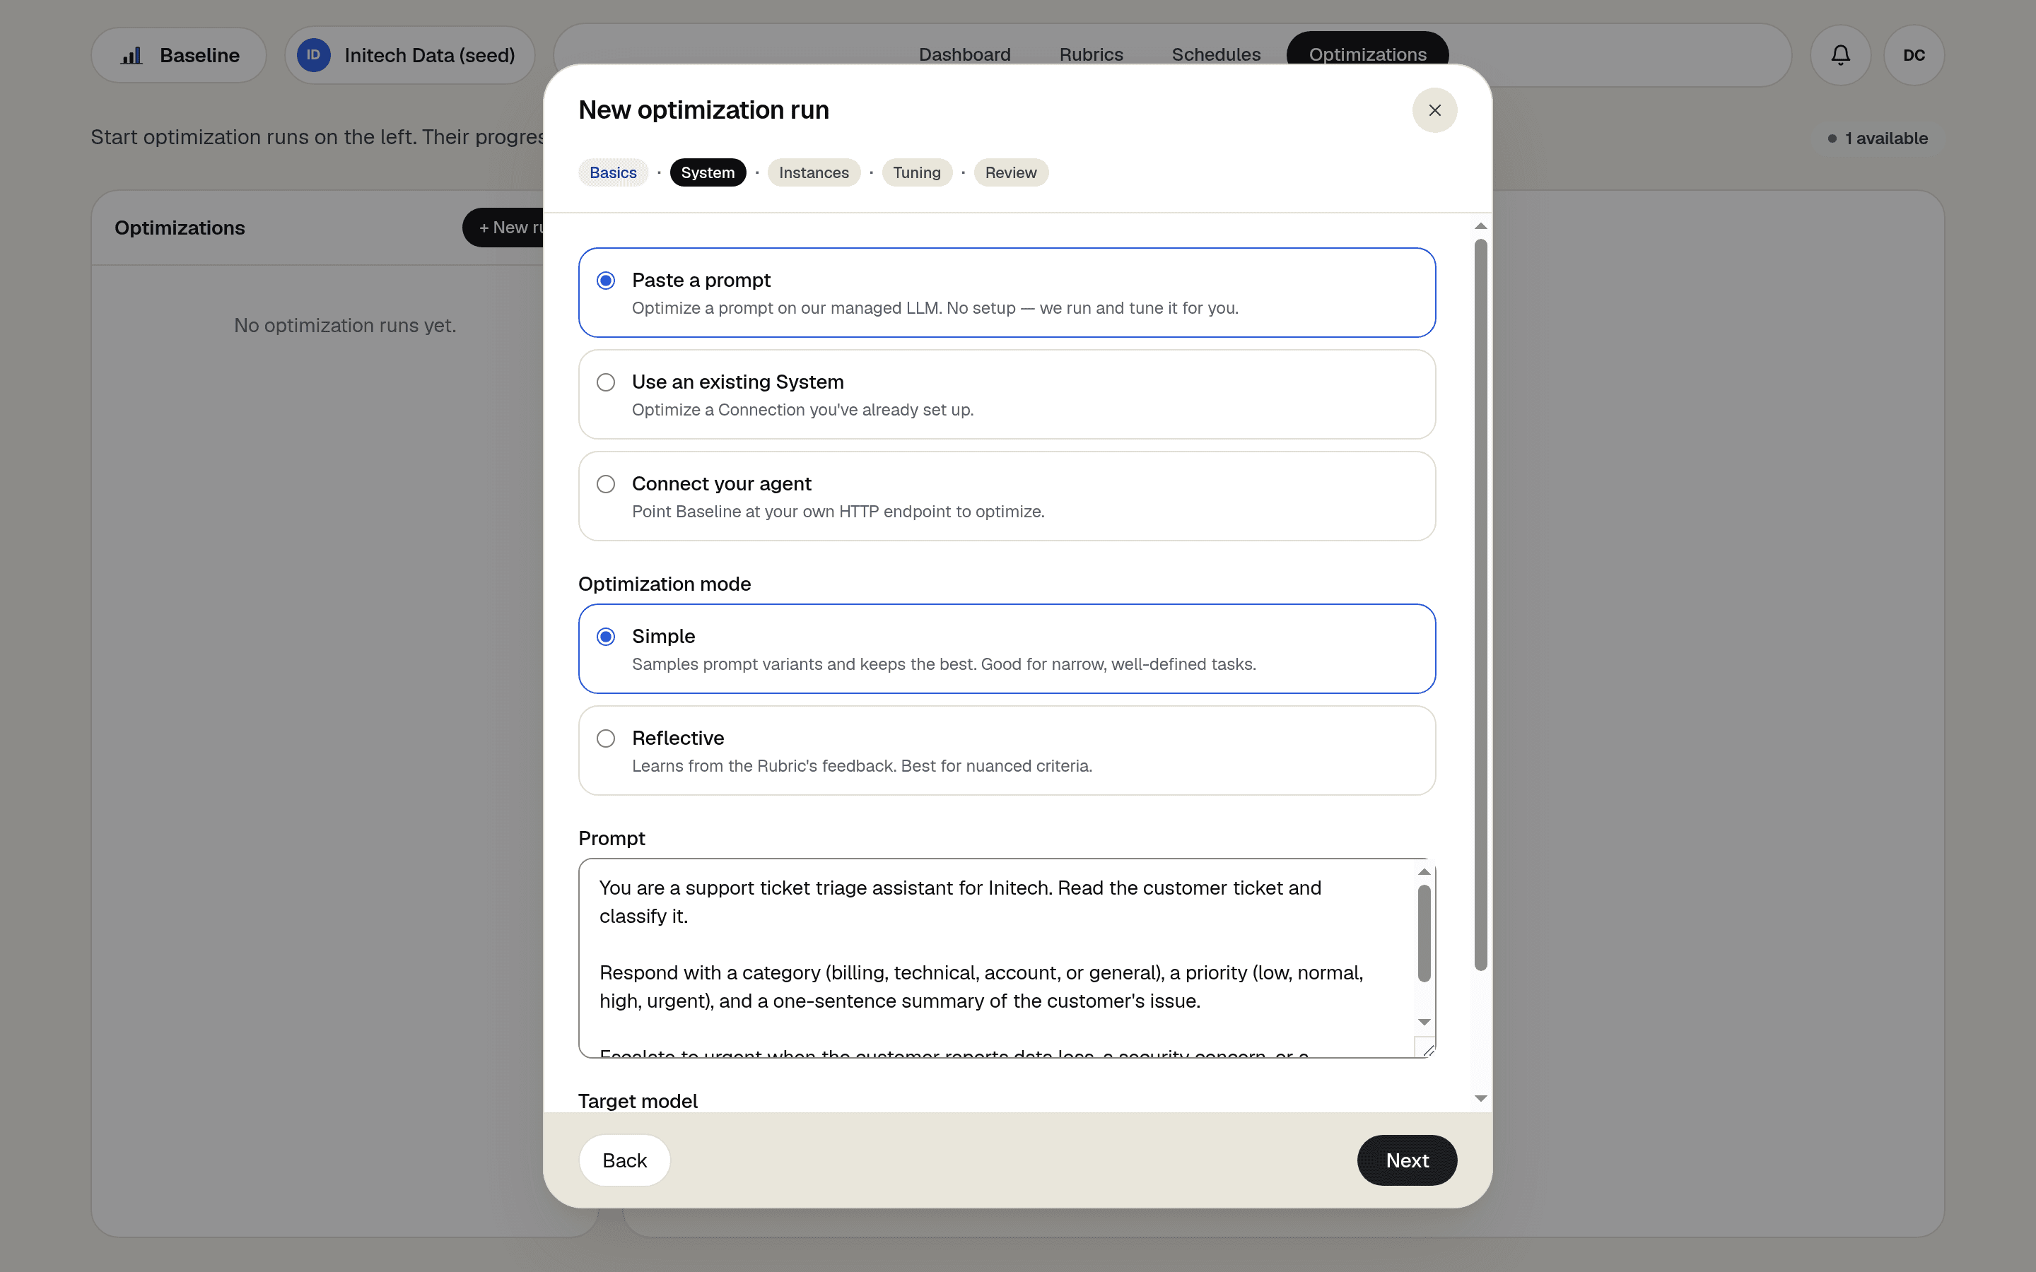Select the Use an existing System radio

click(x=606, y=382)
